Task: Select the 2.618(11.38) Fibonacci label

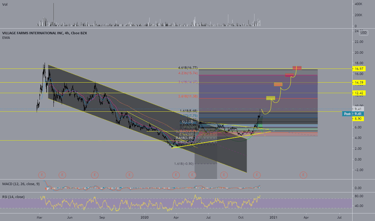Action: point(188,96)
